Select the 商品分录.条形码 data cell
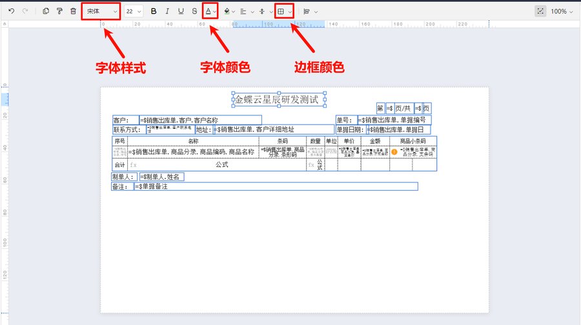 [x=282, y=152]
